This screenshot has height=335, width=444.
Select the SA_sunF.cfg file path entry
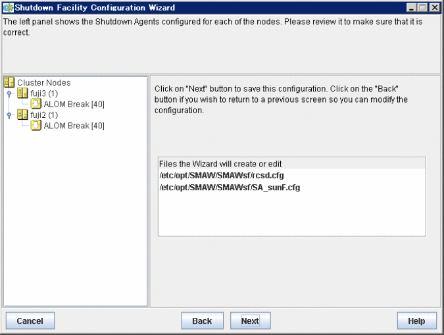[x=230, y=188]
